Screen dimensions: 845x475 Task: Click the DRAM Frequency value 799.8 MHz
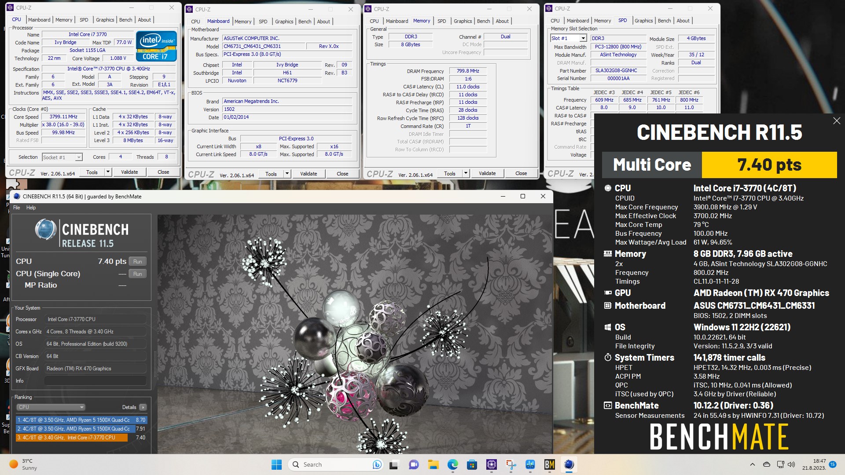pyautogui.click(x=468, y=71)
